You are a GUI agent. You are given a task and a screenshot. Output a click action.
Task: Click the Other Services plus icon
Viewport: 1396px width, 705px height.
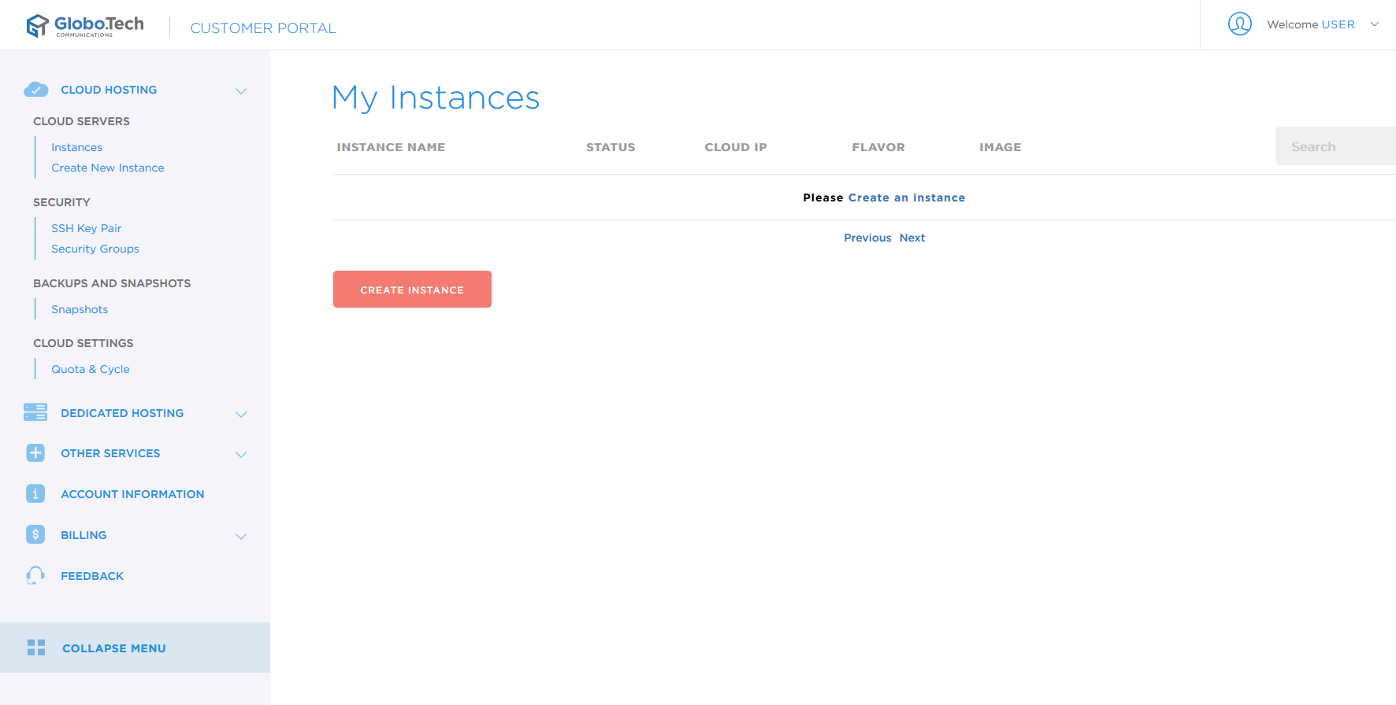pyautogui.click(x=35, y=453)
